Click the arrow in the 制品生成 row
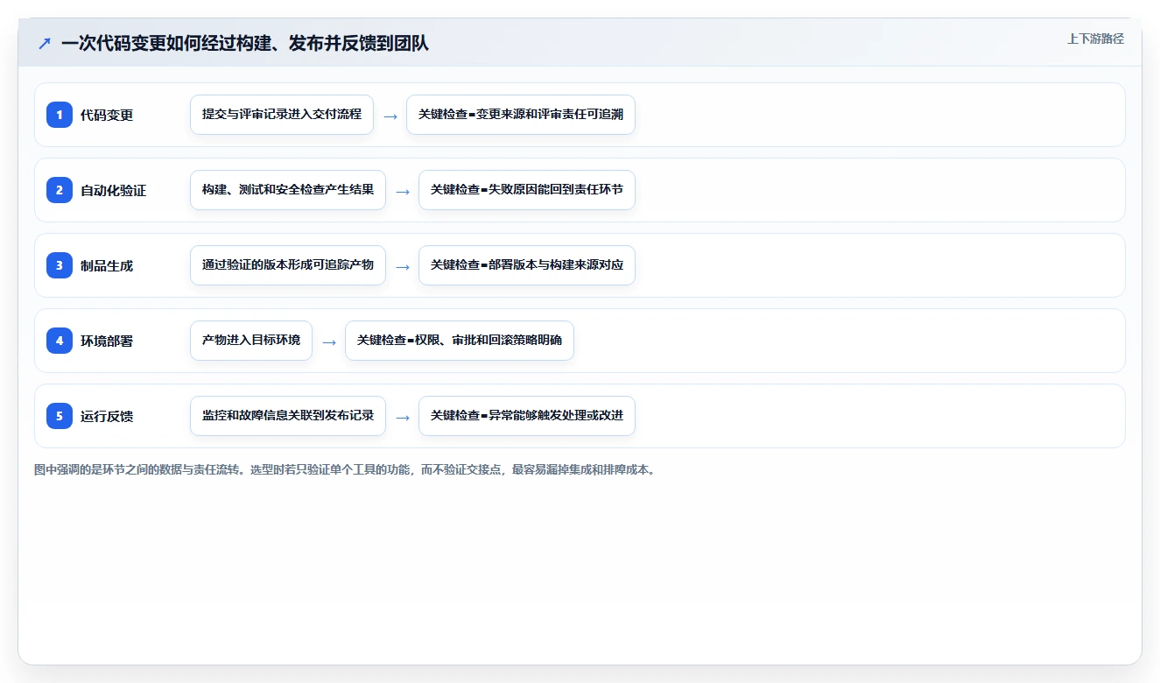1160x683 pixels. click(x=403, y=266)
